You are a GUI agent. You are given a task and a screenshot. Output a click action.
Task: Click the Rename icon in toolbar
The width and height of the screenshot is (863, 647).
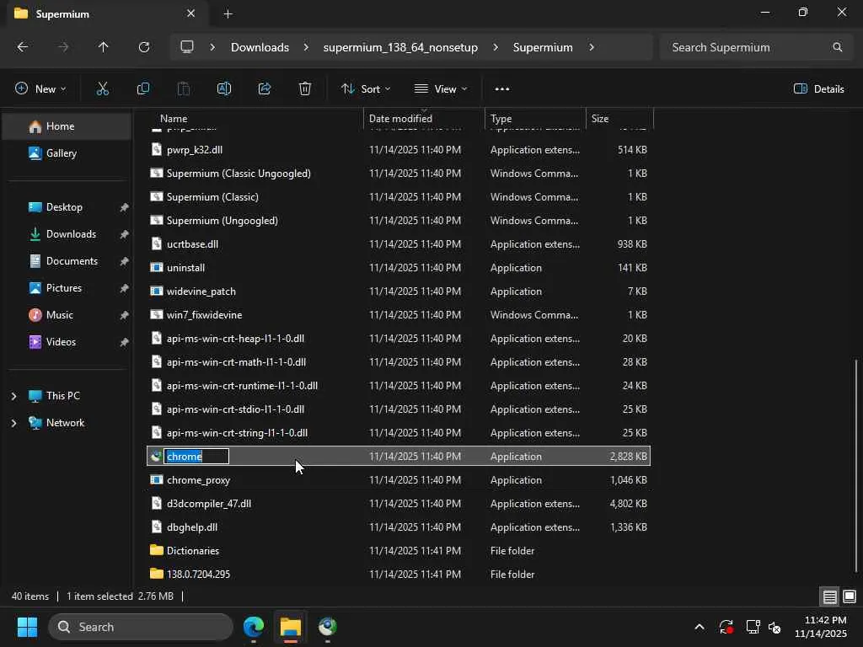tap(224, 88)
